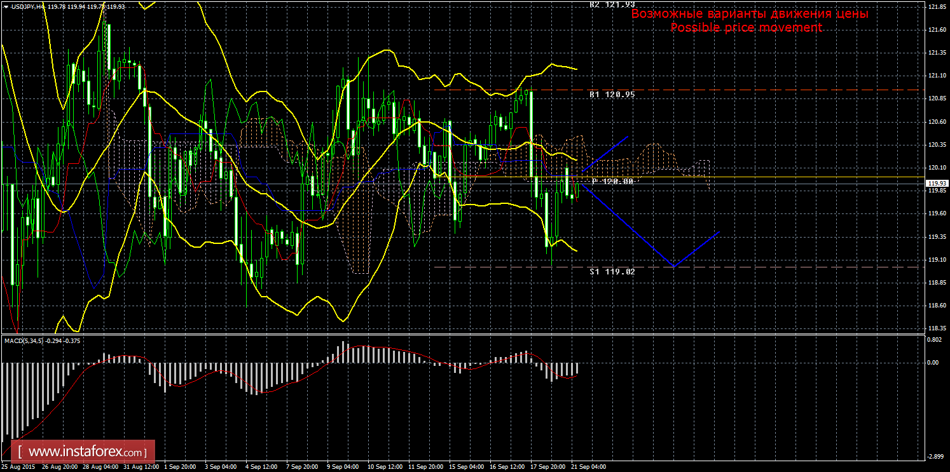
Task: Click the 11 Sep 20:00 time label
Action: click(x=425, y=467)
